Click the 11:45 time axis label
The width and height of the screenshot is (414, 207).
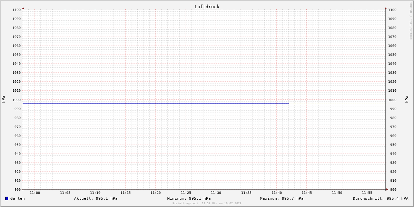point(307,193)
